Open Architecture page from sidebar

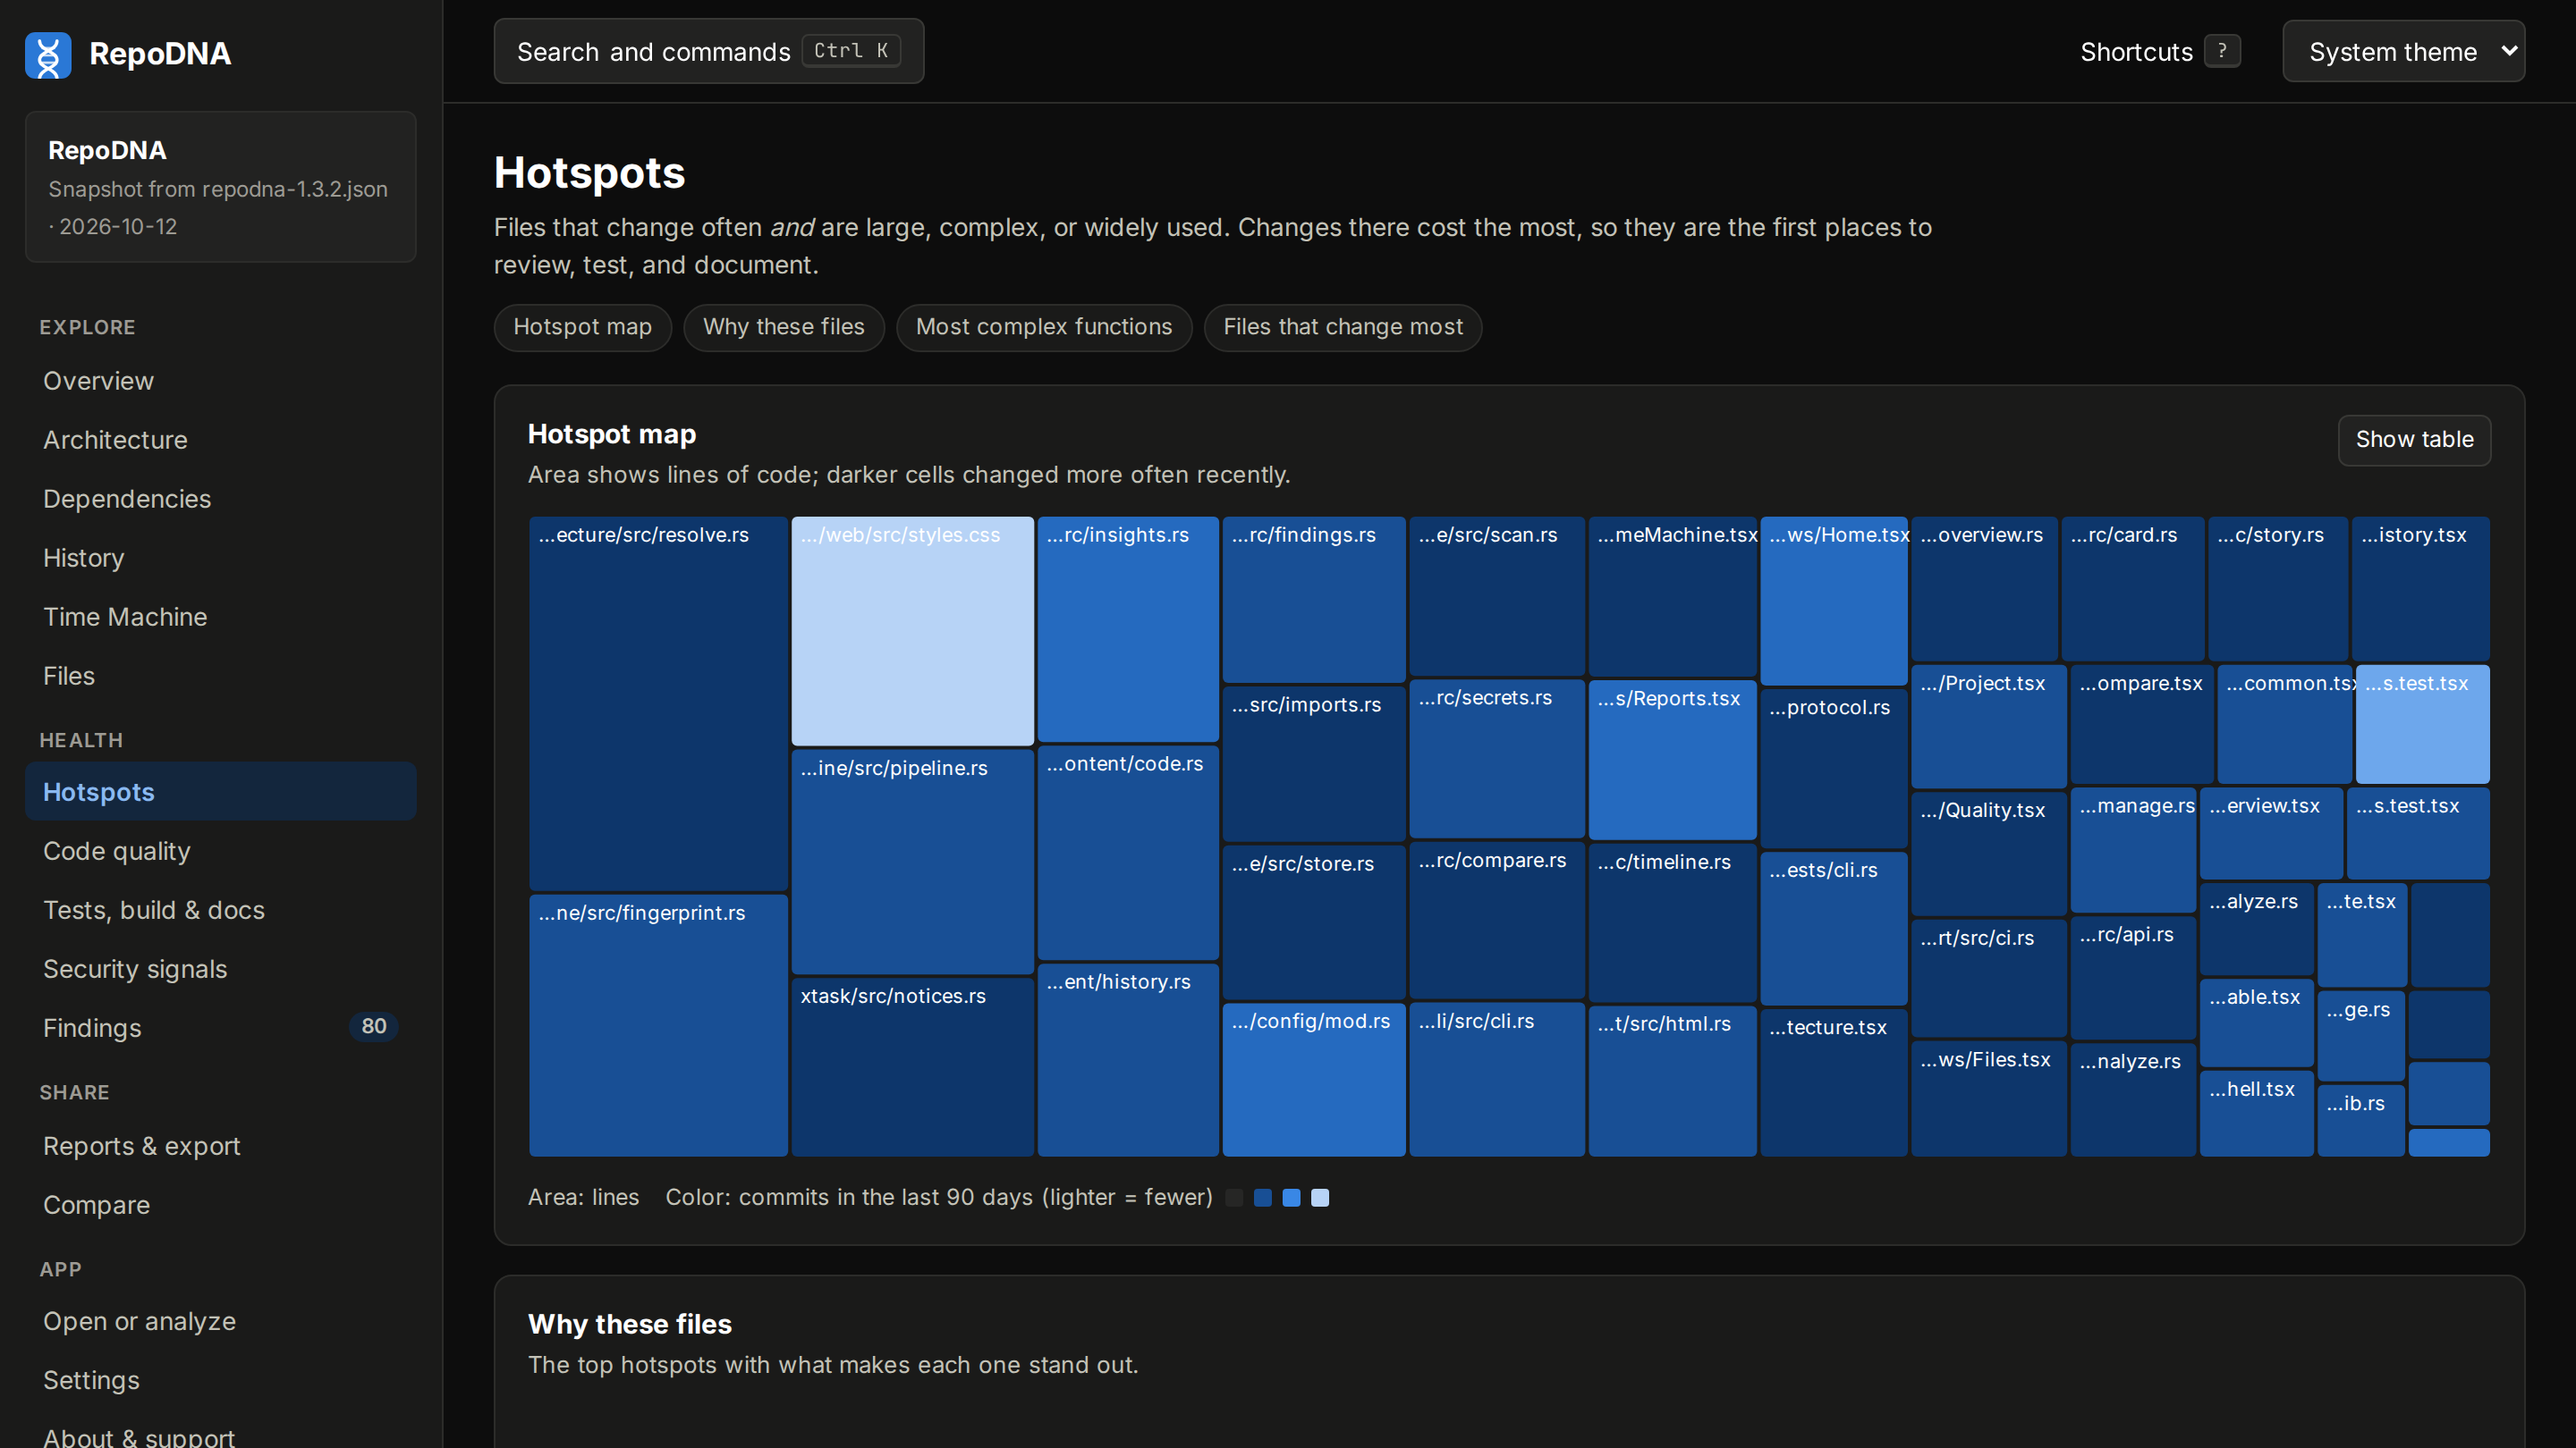pyautogui.click(x=220, y=440)
